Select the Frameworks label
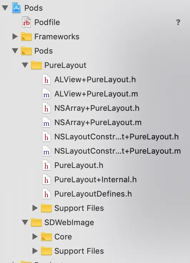 [57, 36]
